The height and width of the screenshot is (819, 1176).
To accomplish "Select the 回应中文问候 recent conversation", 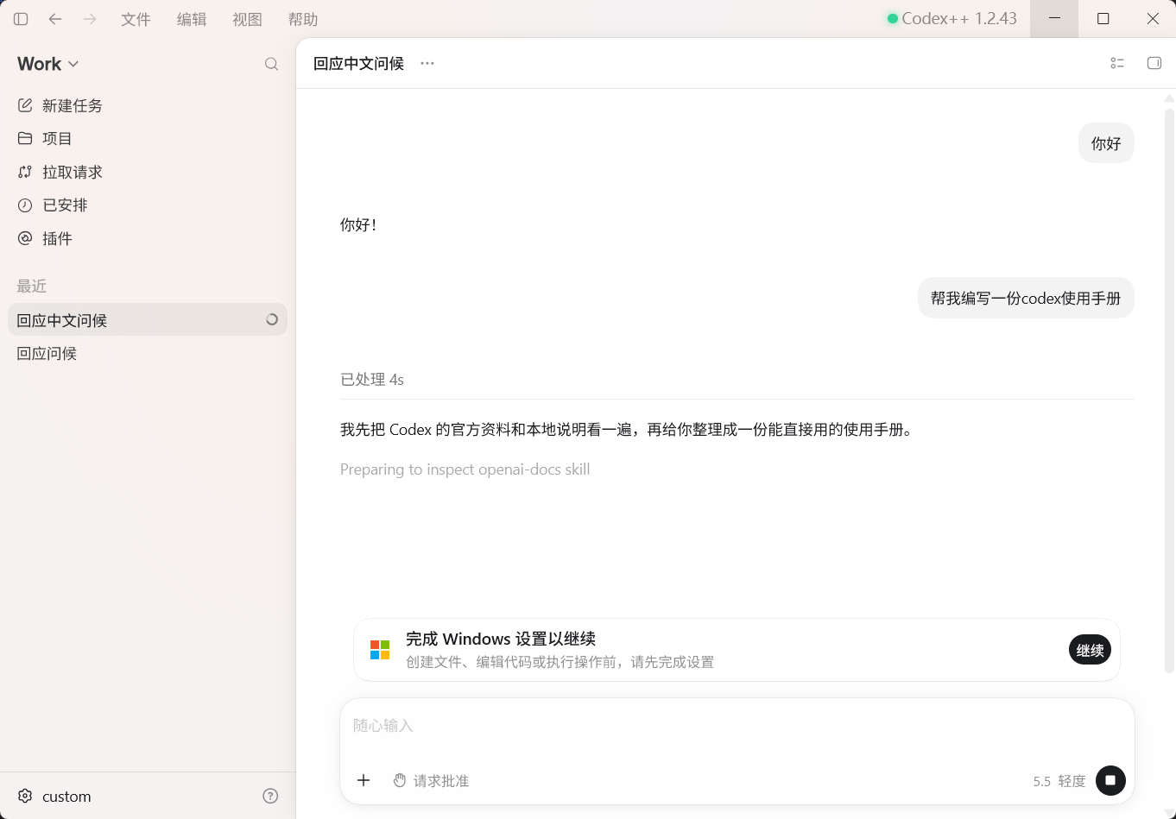I will [x=148, y=319].
